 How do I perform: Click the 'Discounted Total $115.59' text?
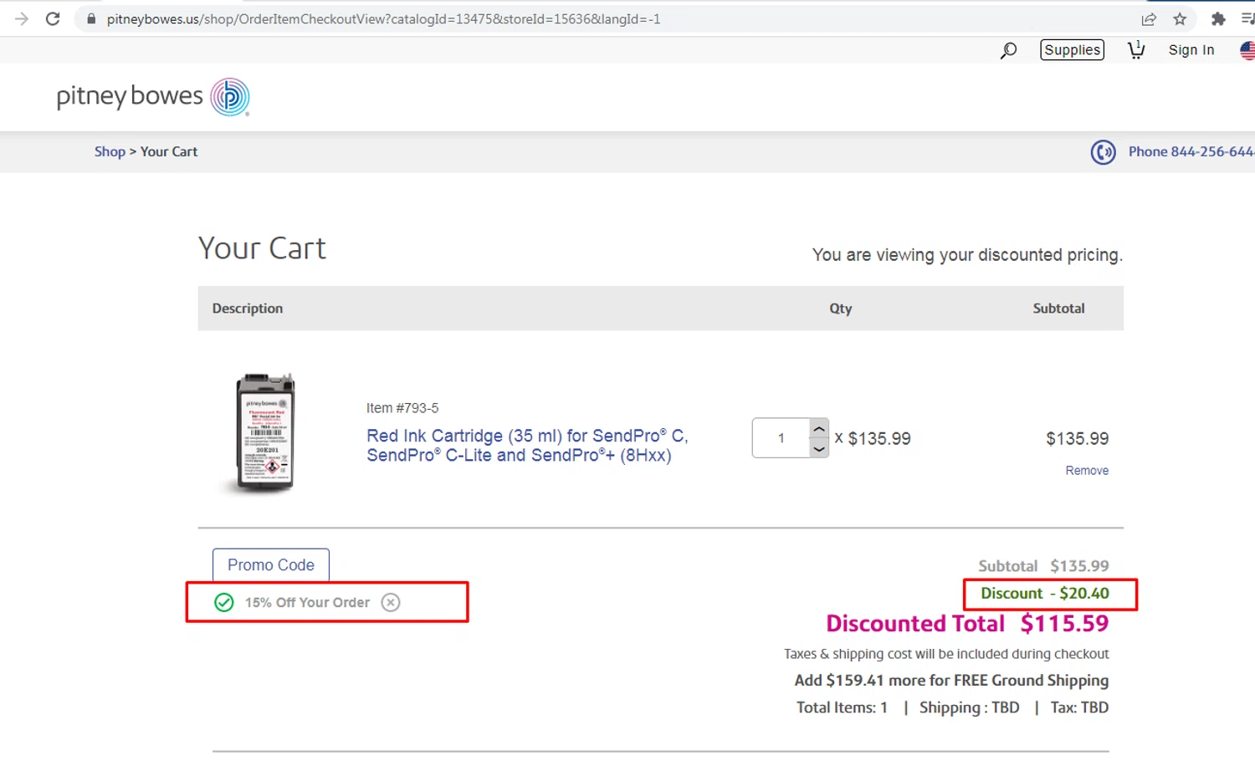[967, 624]
